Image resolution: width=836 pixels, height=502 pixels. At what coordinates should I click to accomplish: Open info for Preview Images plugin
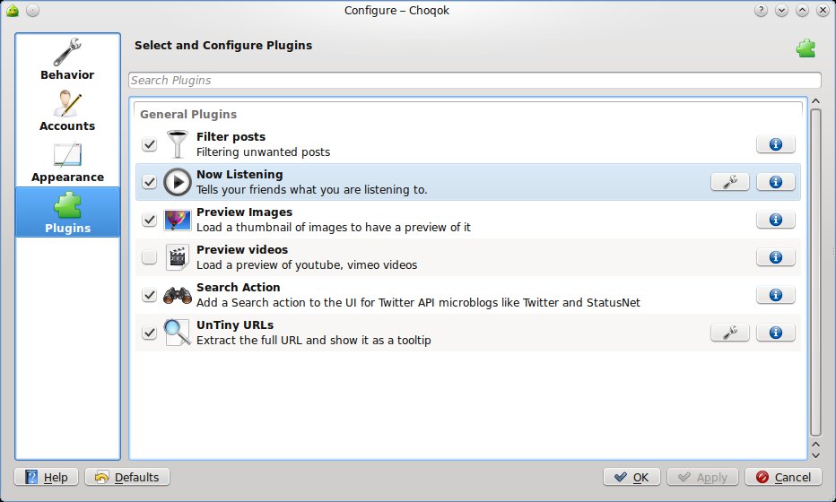click(776, 220)
